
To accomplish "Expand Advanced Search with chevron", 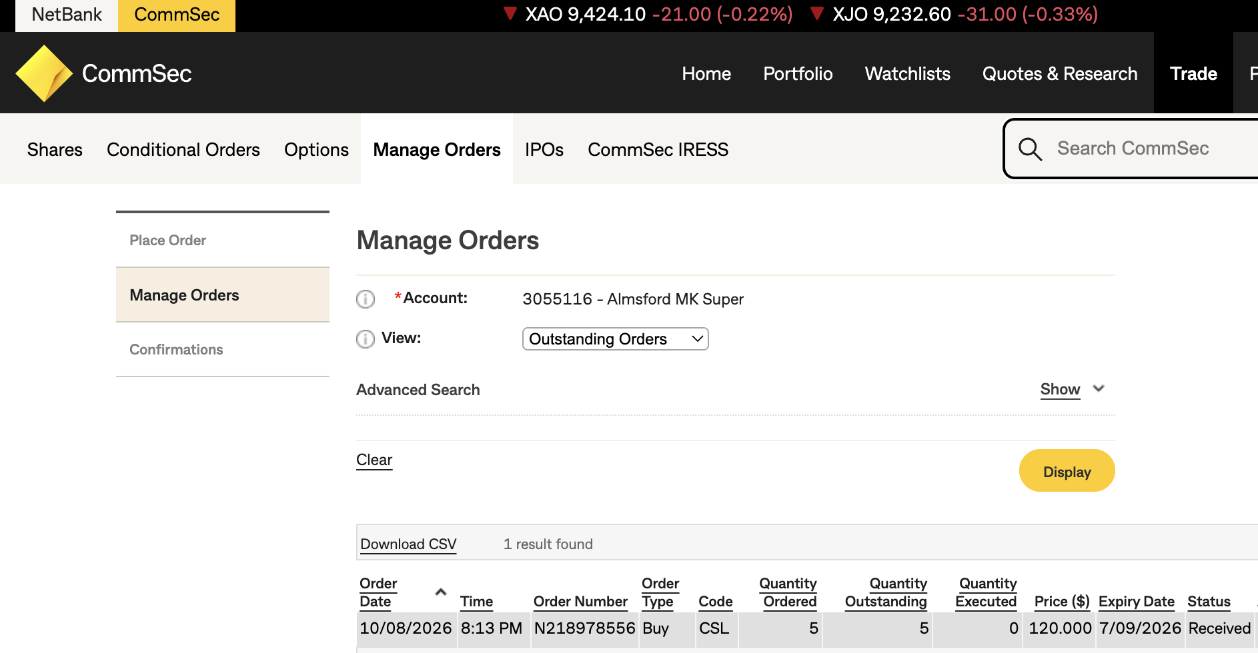I will coord(1099,388).
